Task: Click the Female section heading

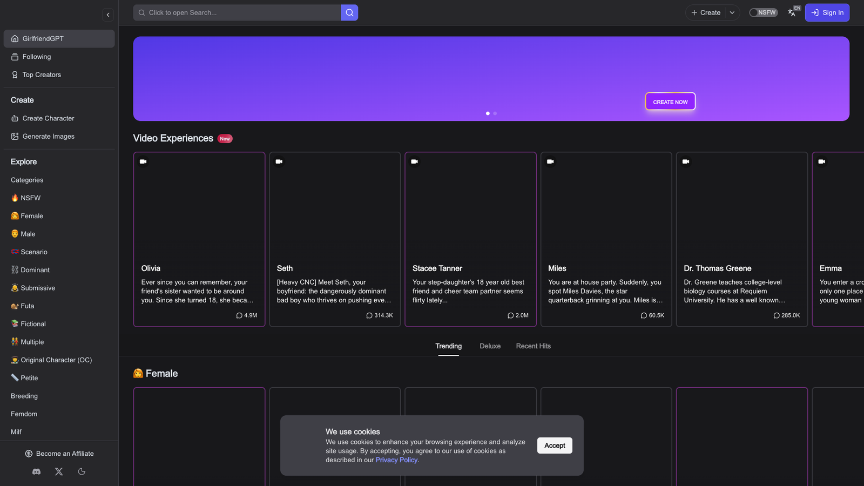Action: (156, 374)
